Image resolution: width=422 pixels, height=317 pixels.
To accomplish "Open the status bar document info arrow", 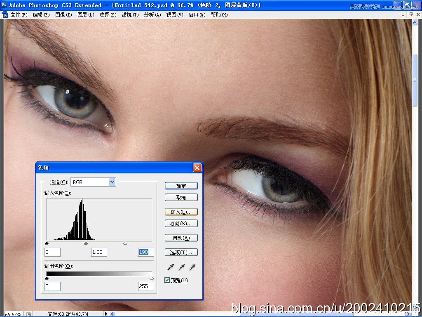I will coord(106,314).
